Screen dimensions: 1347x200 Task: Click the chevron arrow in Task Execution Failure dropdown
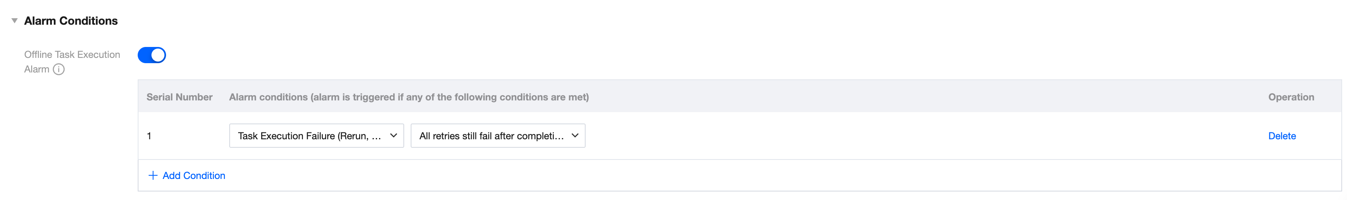click(393, 136)
